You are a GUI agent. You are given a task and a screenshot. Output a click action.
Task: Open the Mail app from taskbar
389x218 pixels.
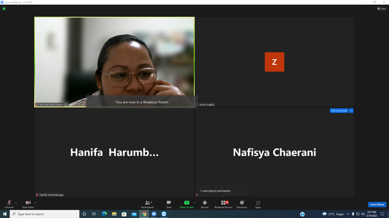click(134, 214)
